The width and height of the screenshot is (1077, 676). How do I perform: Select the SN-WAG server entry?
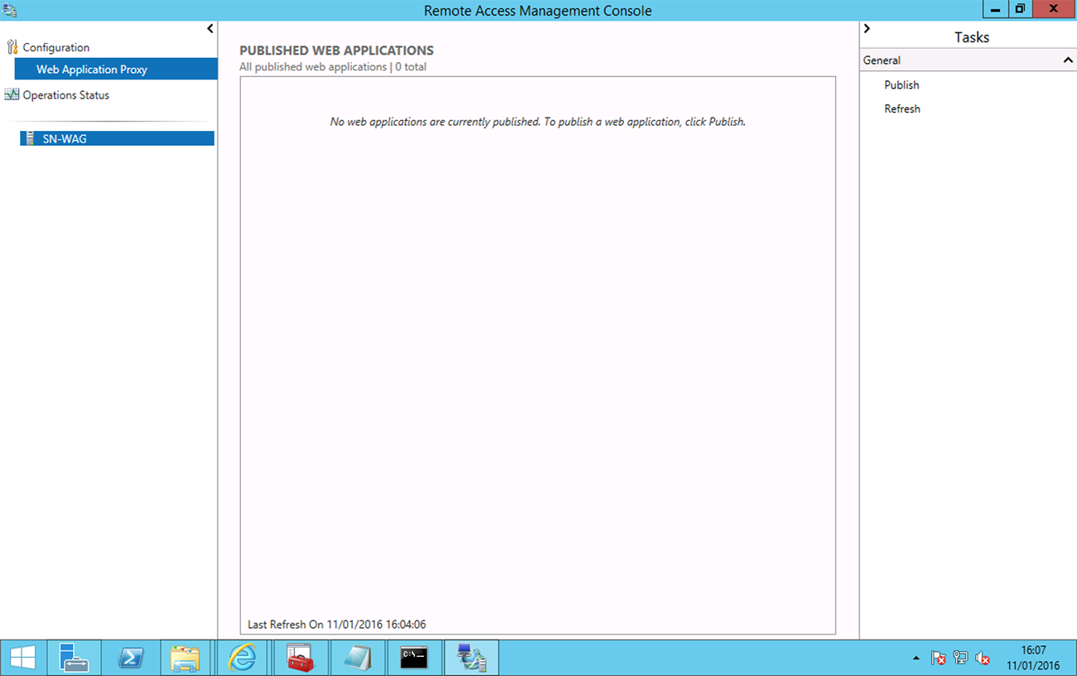coord(117,138)
